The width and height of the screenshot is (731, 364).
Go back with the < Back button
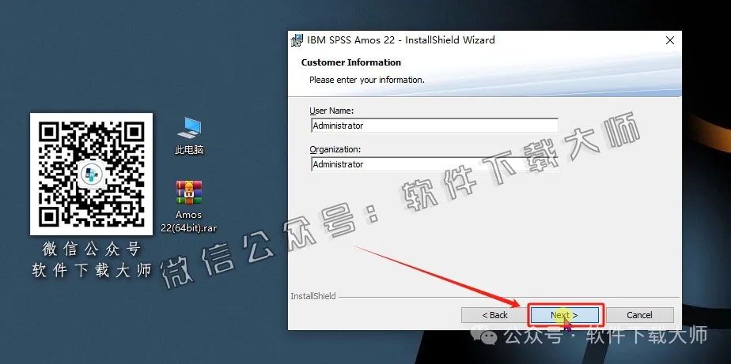[494, 315]
